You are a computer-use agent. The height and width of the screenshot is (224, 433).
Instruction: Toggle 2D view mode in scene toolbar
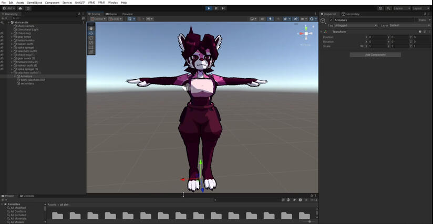(262, 19)
